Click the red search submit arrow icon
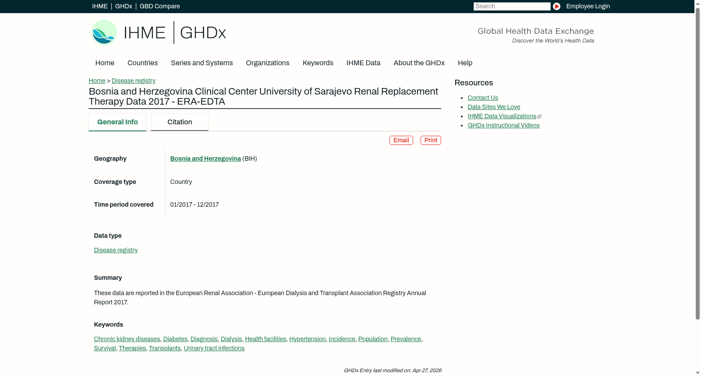Viewport: 701px width, 377px height. point(556,6)
